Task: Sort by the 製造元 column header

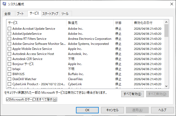Action: (90, 23)
